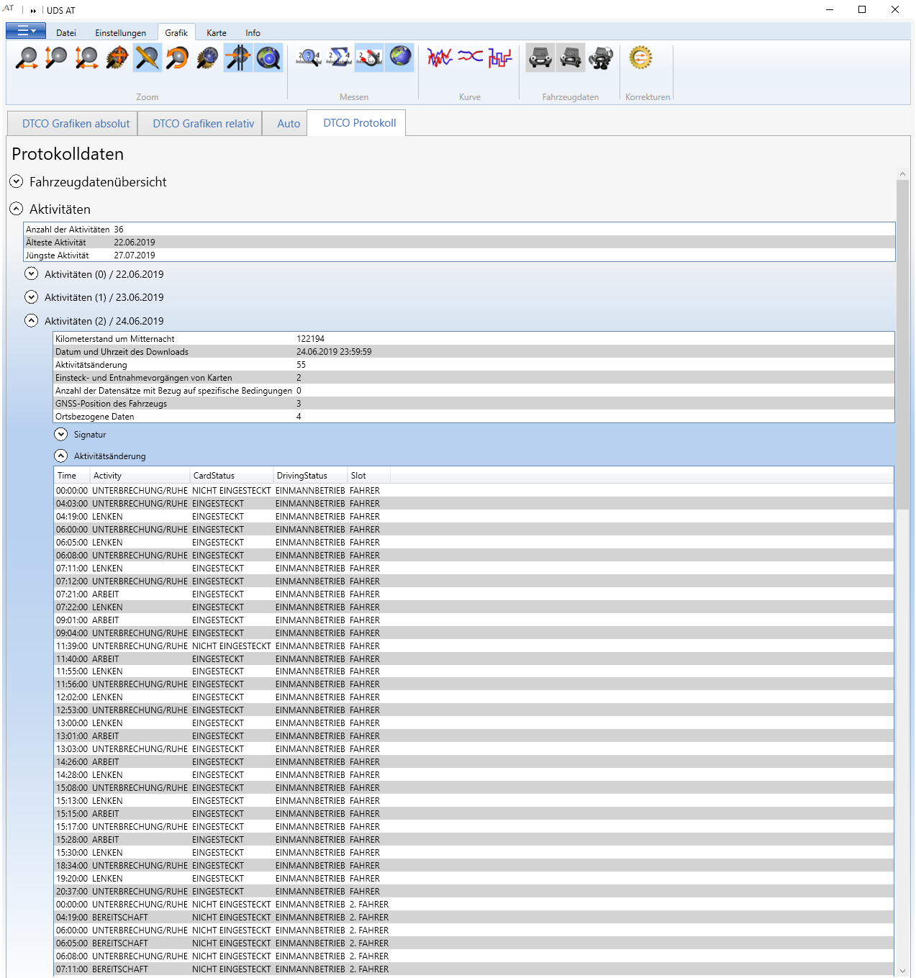The height and width of the screenshot is (978, 916).
Task: Collapse Aktivitäten (2) / 24.06.2019
Action: 31,321
